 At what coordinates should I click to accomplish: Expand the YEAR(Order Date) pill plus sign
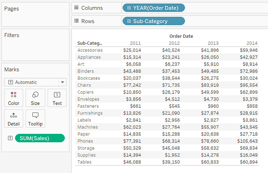coord(129,8)
